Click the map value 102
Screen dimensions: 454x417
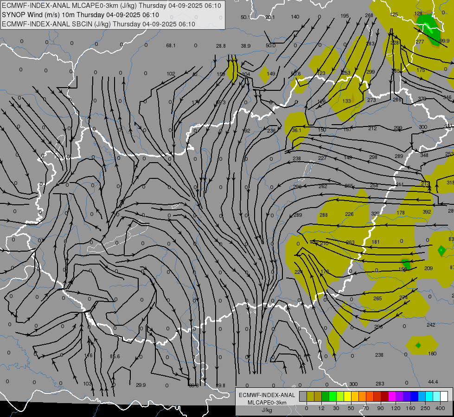[x=171, y=74]
